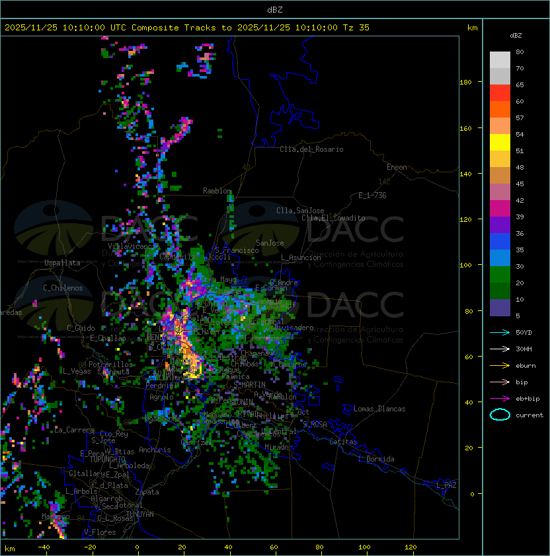Screen dimensions: 550x556
Task: Click the S_MARTIN label on the map
Action: click(x=249, y=385)
